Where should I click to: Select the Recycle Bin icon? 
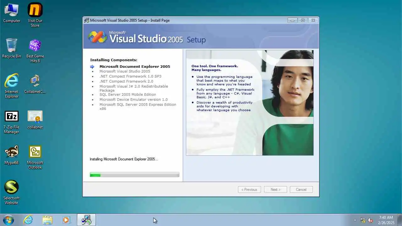12,48
